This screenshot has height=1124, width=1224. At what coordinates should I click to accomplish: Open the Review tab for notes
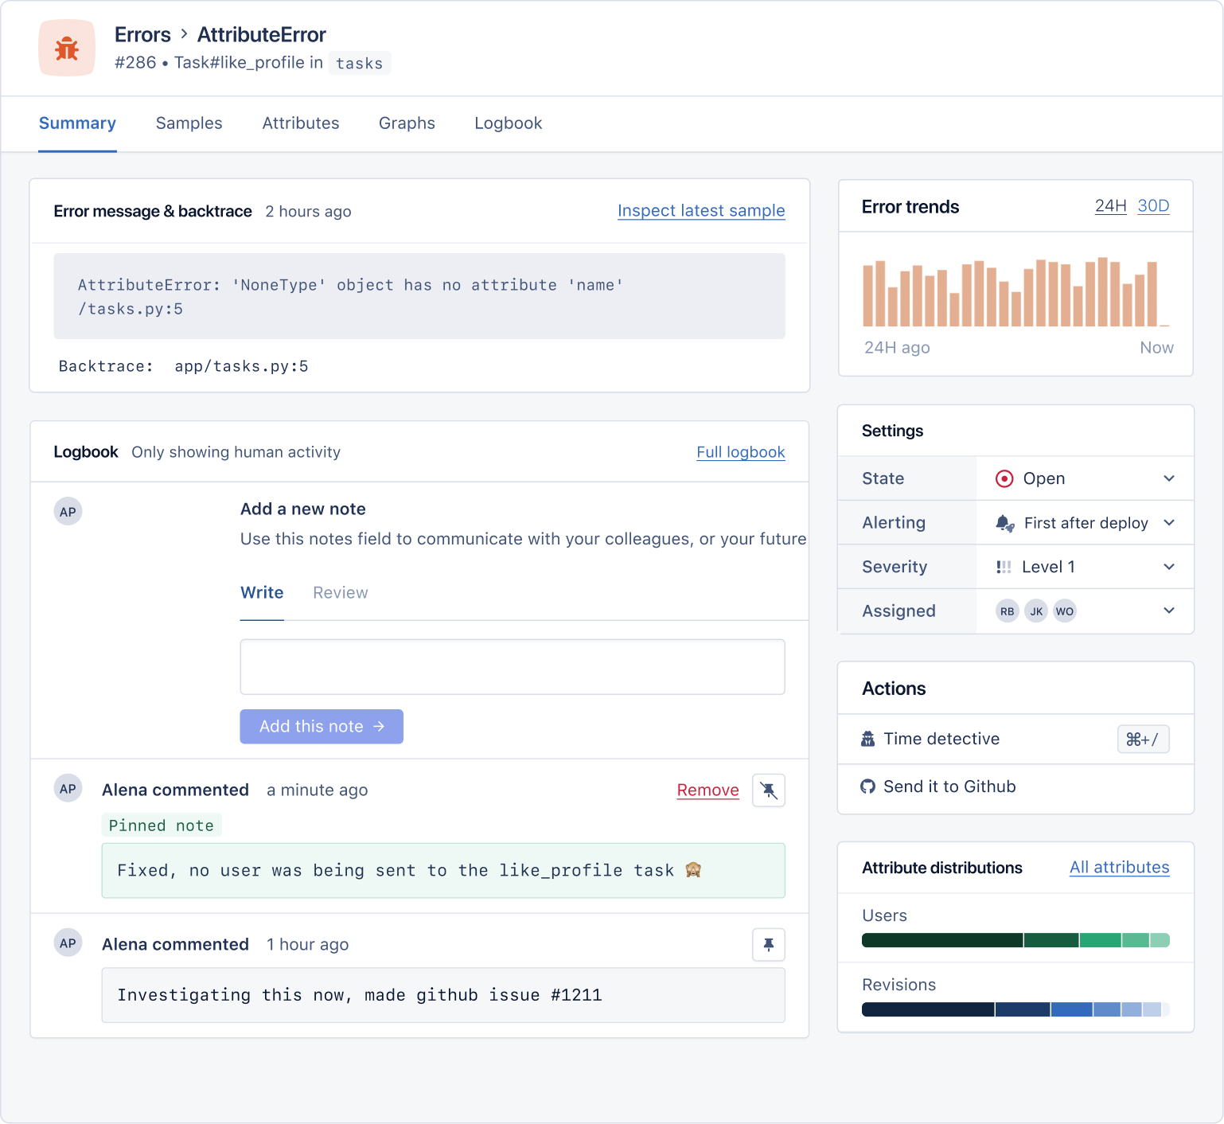340,593
